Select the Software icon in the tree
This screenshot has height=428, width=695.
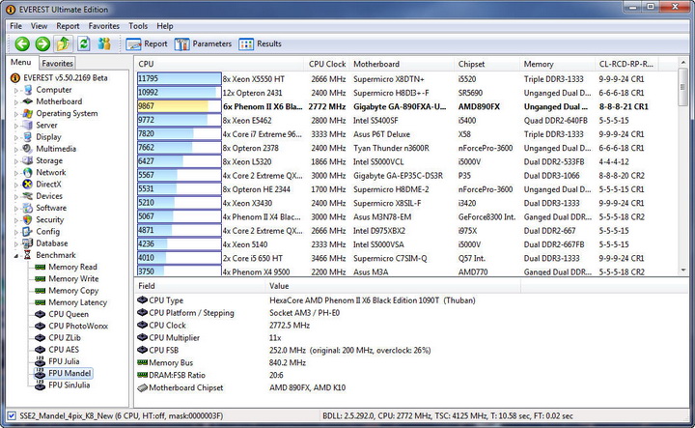[x=28, y=208]
